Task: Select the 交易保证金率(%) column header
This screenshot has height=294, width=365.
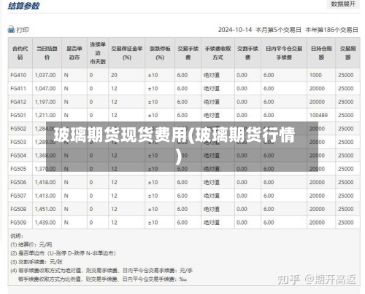Action: (127, 53)
